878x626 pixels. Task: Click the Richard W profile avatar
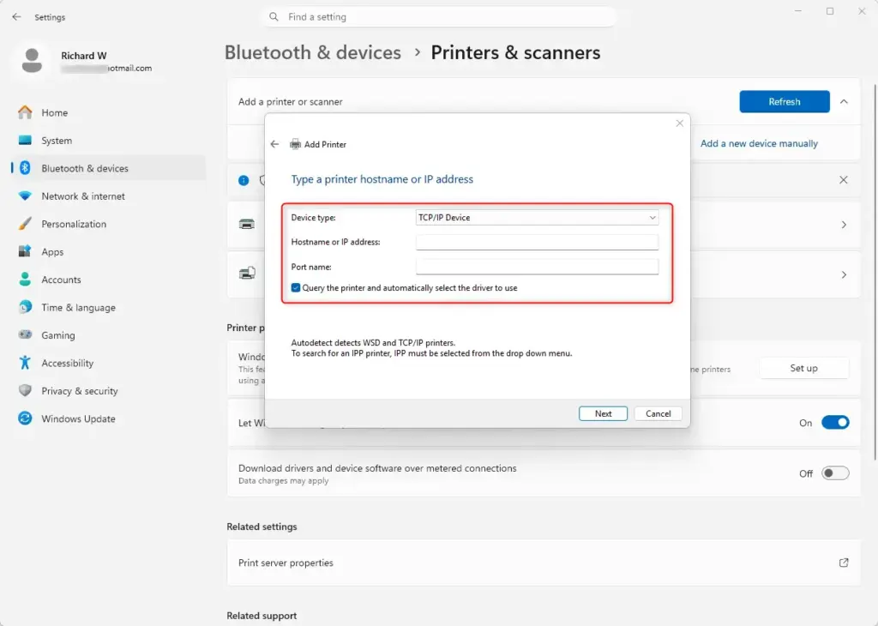[x=32, y=61]
